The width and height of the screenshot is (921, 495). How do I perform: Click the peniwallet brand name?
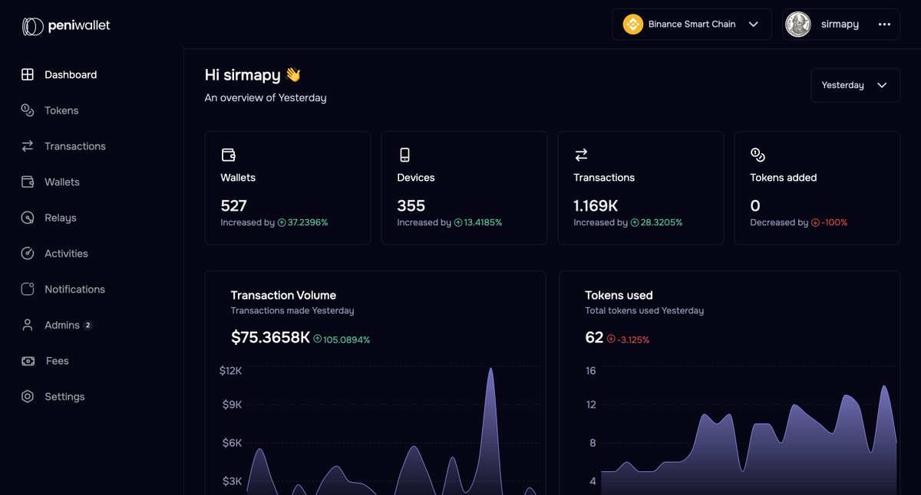[x=79, y=25]
